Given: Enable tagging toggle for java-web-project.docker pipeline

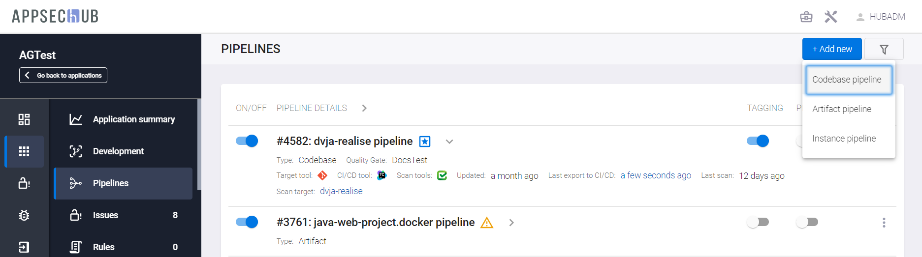Looking at the screenshot, I should 758,222.
